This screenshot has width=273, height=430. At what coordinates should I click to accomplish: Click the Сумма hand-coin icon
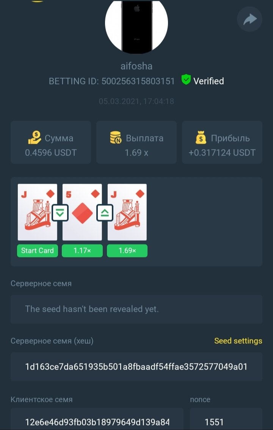[35, 137]
